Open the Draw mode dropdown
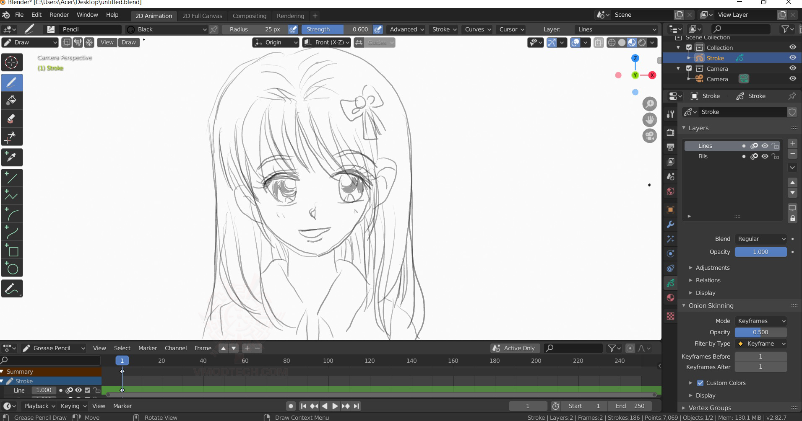This screenshot has height=421, width=802. pos(30,42)
